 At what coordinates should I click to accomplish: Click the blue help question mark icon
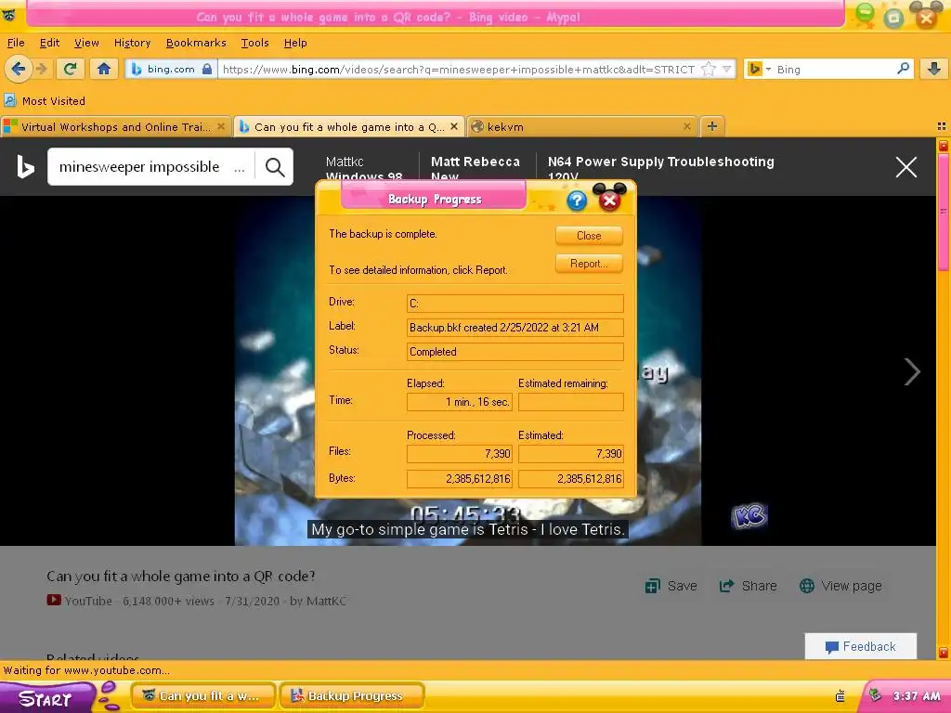click(x=577, y=201)
